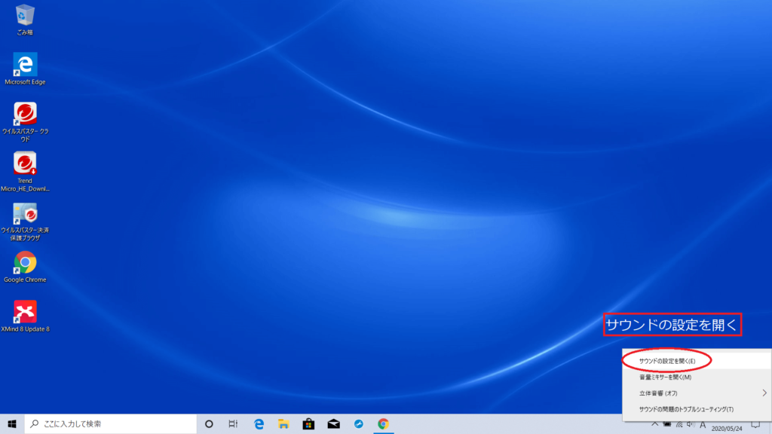
Task: Select the Microsoft Edge desktop shortcut
Action: pos(25,69)
